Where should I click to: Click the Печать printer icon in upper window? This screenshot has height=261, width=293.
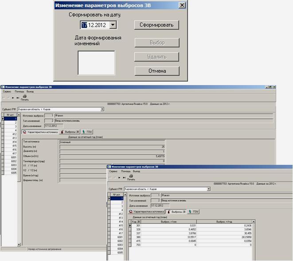coord(24,97)
